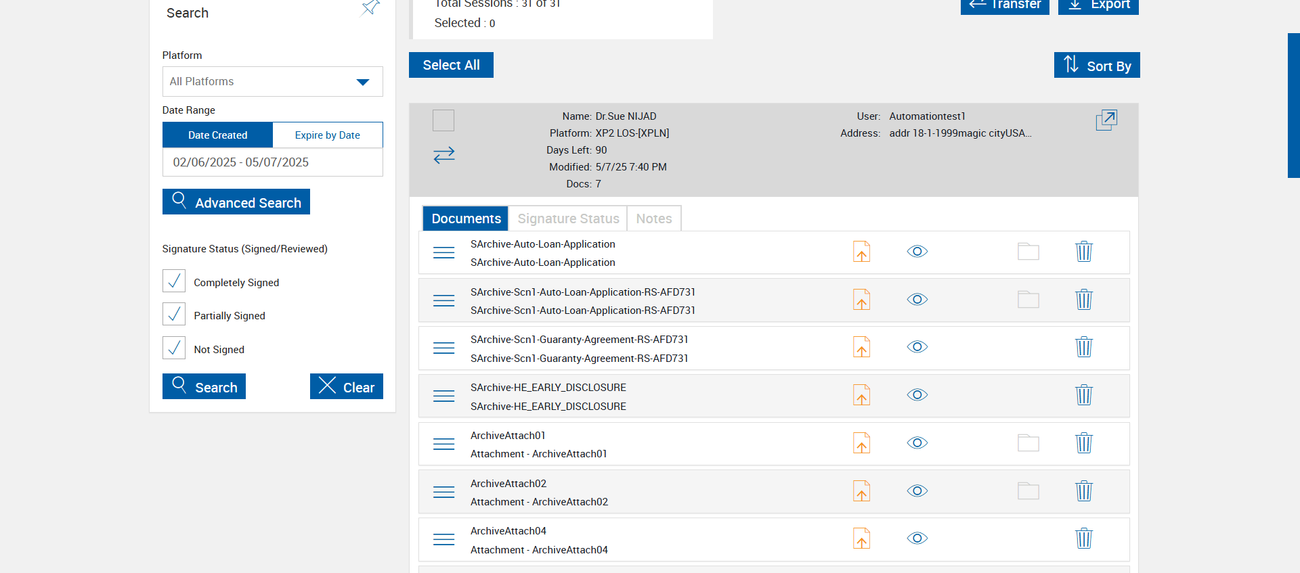Viewport: 1300px width, 573px height.
Task: Delete SArchive-HE_EARLY_DISCLOSURE document
Action: (1084, 395)
